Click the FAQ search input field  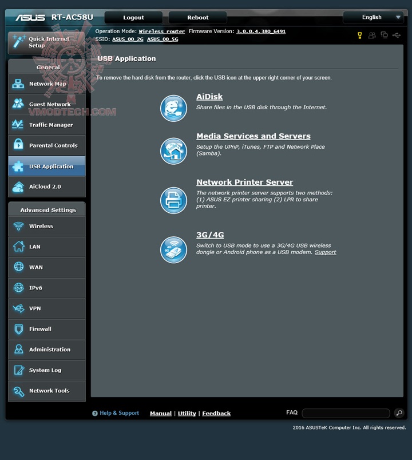click(346, 413)
